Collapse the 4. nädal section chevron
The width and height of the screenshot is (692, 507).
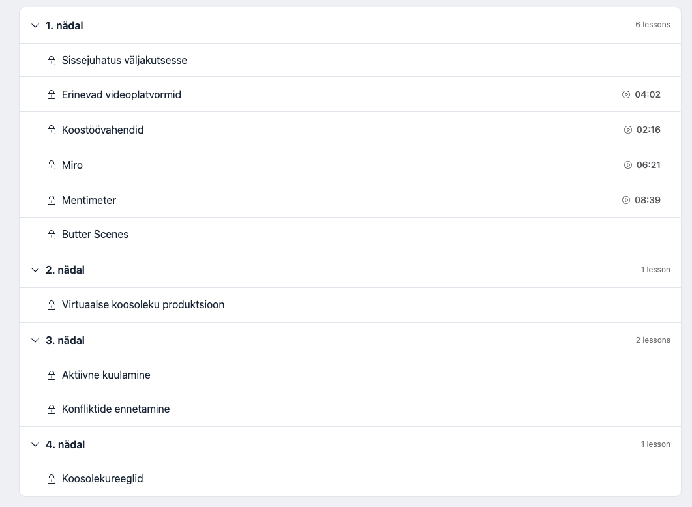tap(35, 444)
